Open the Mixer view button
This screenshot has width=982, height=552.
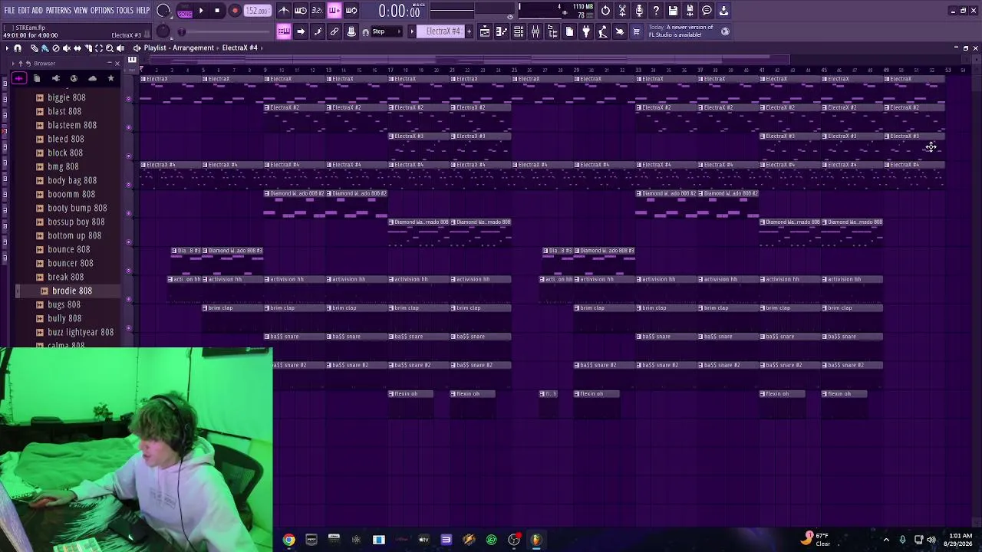coord(535,31)
